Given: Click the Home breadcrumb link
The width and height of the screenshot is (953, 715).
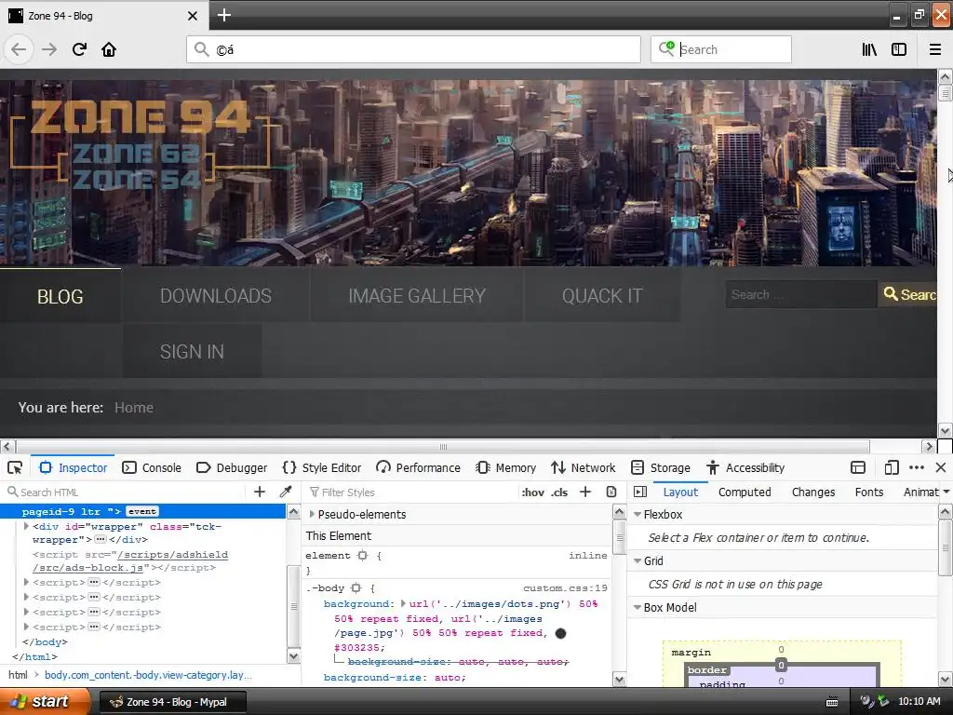Looking at the screenshot, I should pyautogui.click(x=134, y=408).
